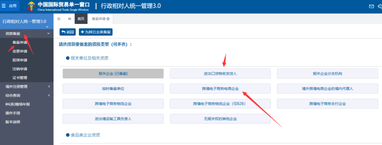Collapse the 资质备案 menu section
This screenshot has width=382, height=145.
pos(27,33)
